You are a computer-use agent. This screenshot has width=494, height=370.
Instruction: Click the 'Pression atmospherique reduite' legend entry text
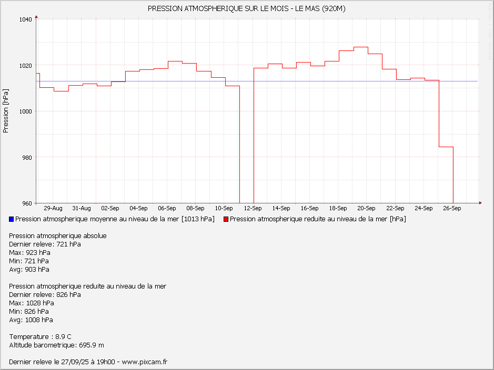pyautogui.click(x=318, y=219)
